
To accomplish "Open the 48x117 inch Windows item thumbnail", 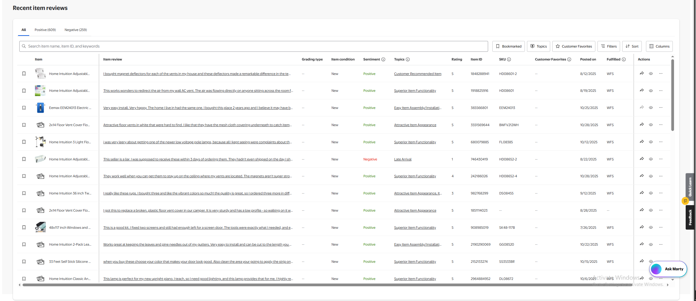I will coord(40,227).
